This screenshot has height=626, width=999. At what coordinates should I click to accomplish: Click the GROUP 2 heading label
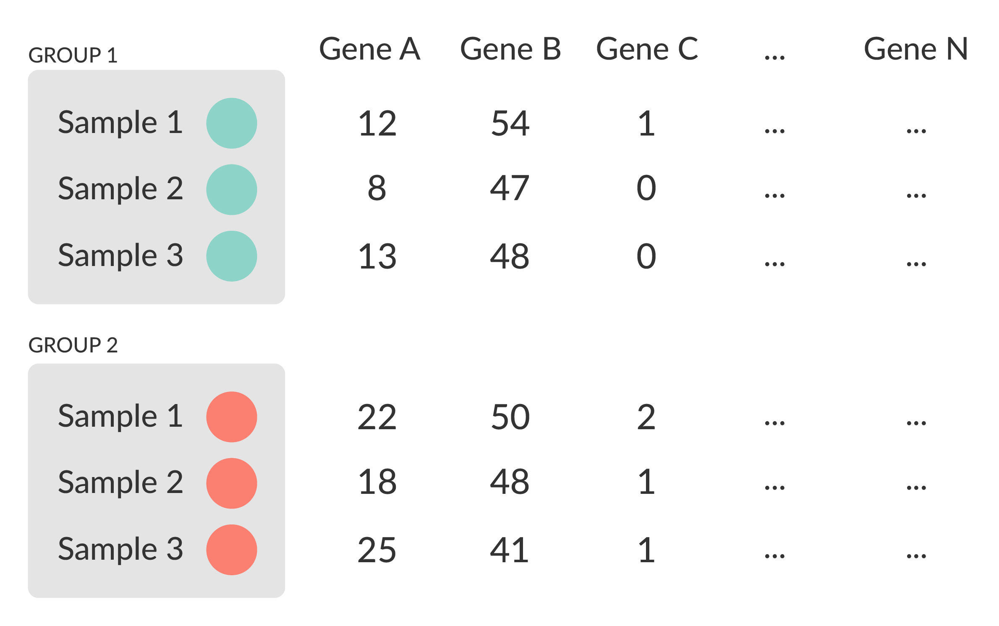73,345
